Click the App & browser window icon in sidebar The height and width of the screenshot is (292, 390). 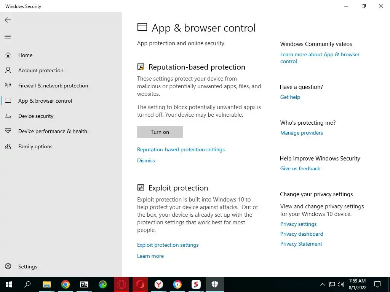8,100
